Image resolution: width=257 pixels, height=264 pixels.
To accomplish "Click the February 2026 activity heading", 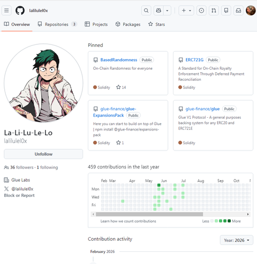I will tap(103, 252).
